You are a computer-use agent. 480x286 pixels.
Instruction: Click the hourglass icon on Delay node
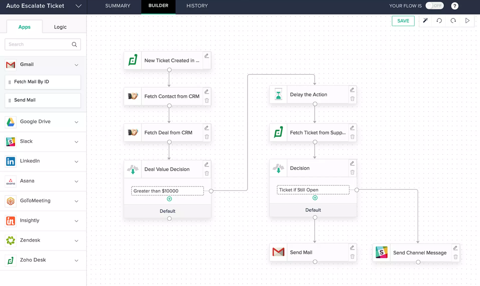point(278,94)
